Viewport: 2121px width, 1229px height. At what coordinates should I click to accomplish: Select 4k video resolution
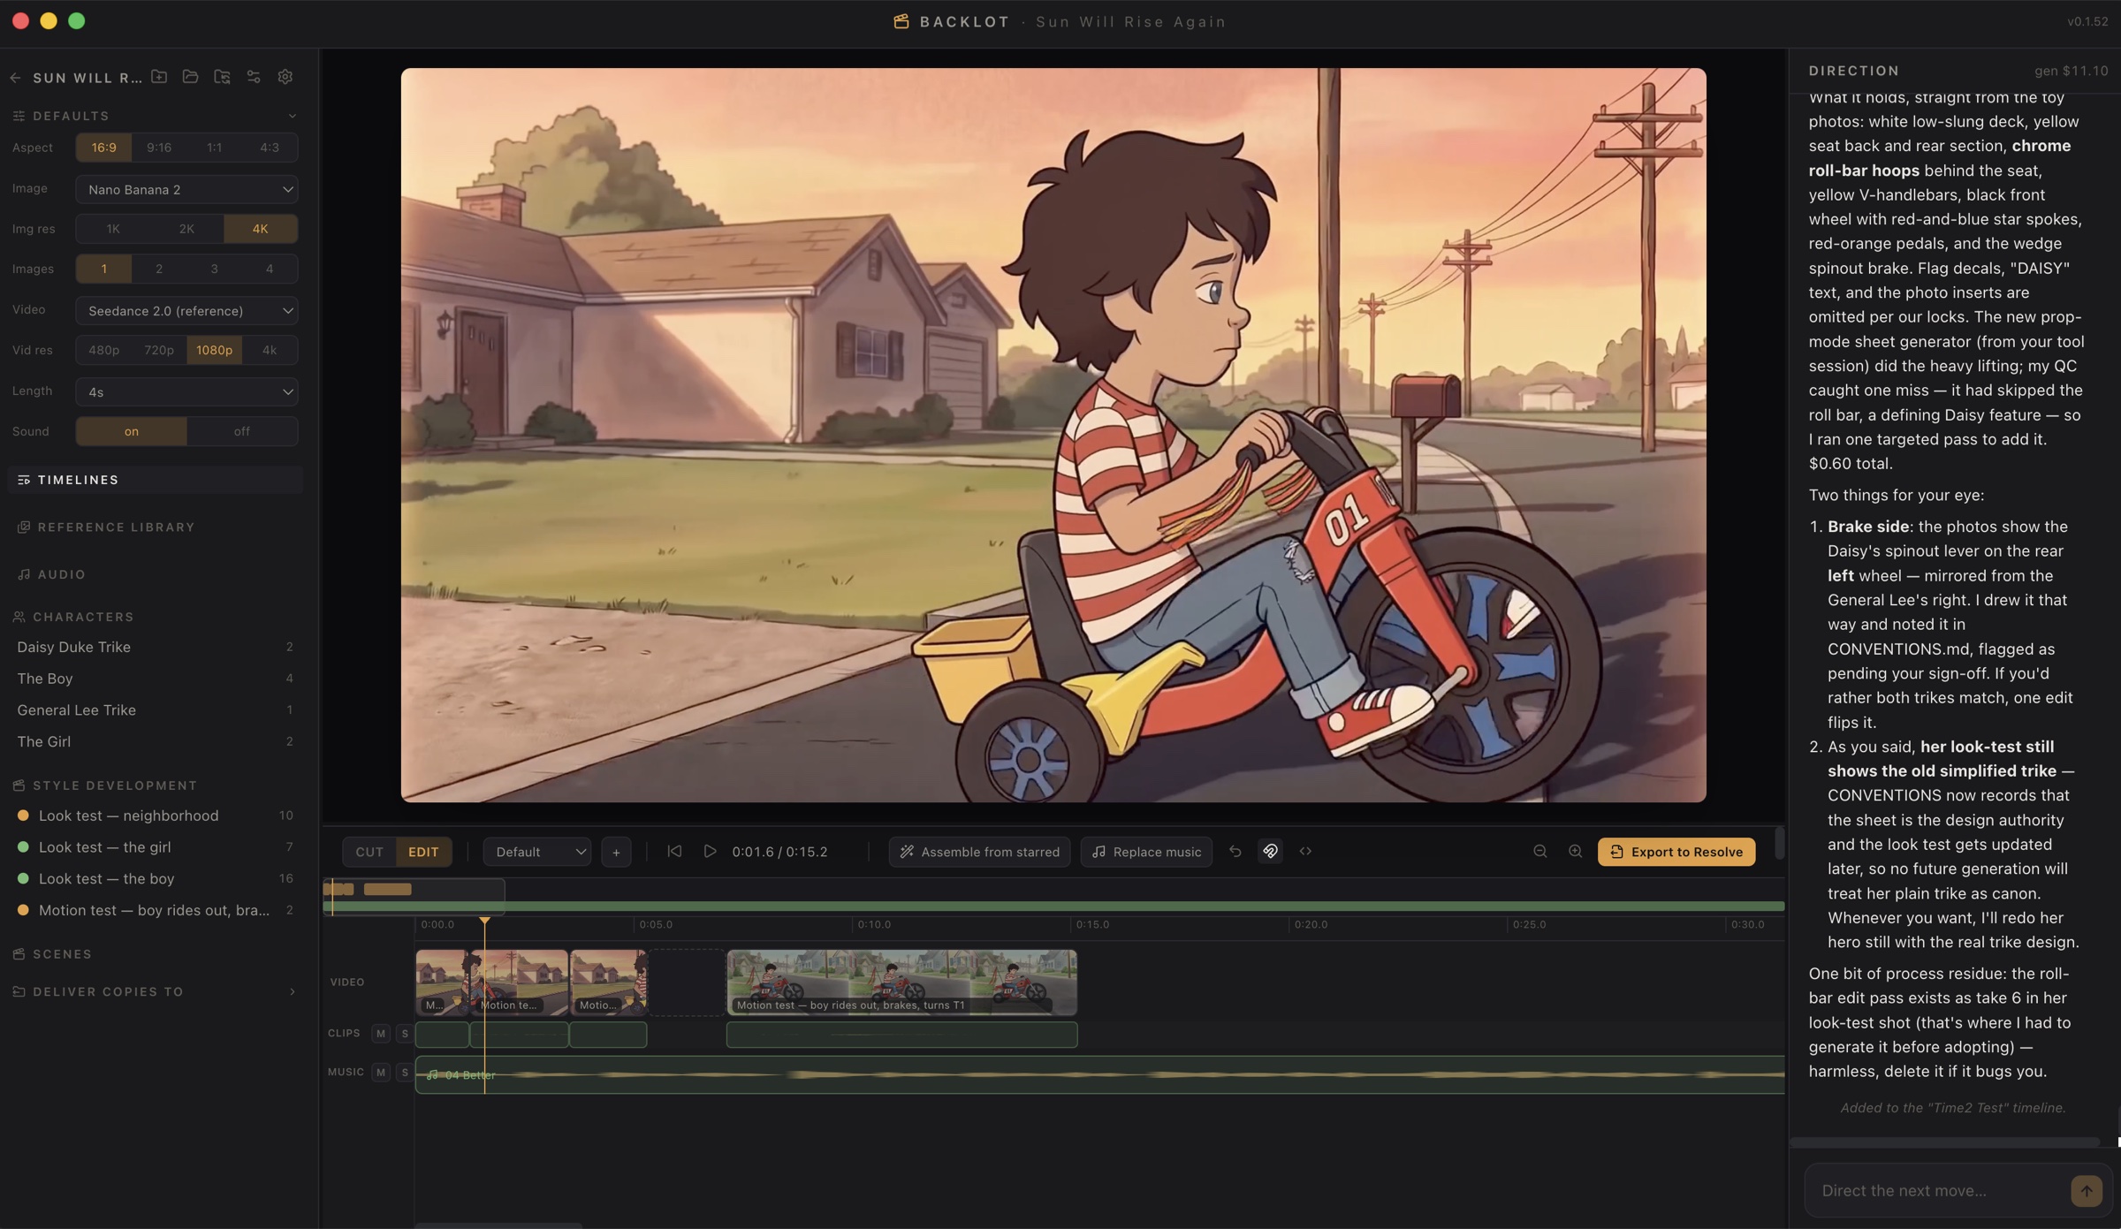point(270,350)
